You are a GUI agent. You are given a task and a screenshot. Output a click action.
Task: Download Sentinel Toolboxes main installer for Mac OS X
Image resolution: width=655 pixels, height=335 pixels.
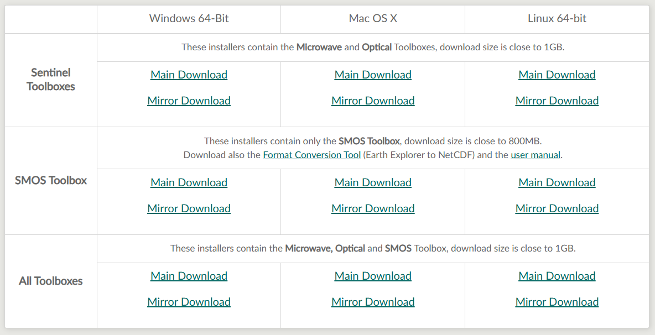(x=373, y=75)
